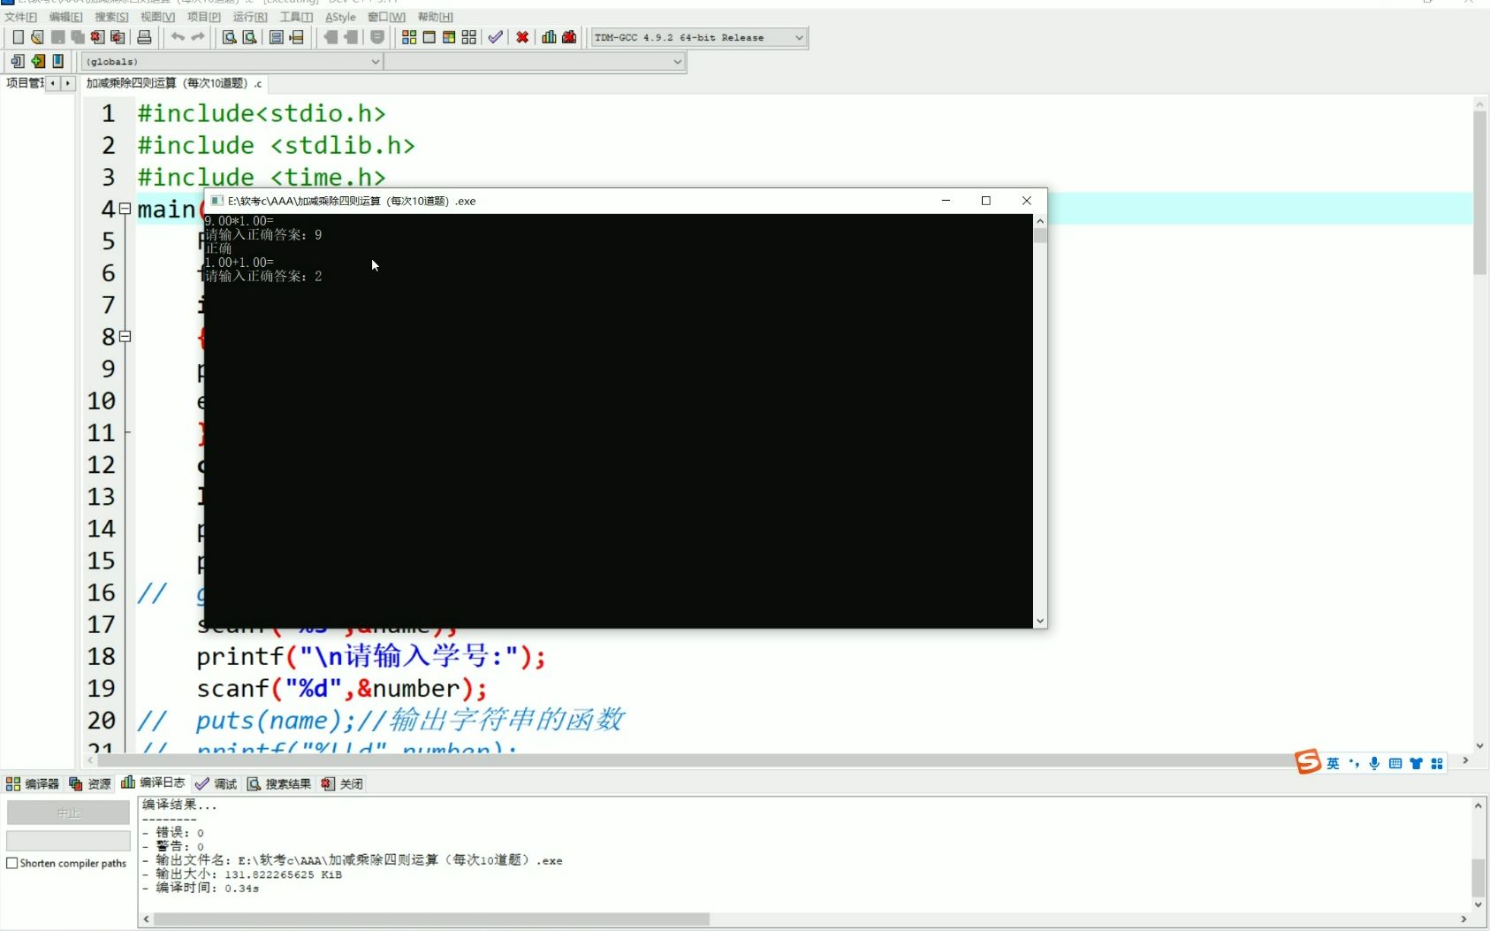Click the Open file toolbar icon

(37, 37)
